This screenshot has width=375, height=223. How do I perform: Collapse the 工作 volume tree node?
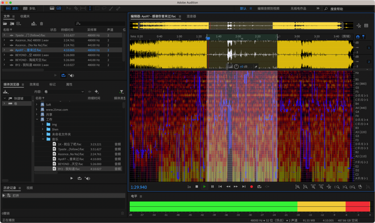[37, 119]
